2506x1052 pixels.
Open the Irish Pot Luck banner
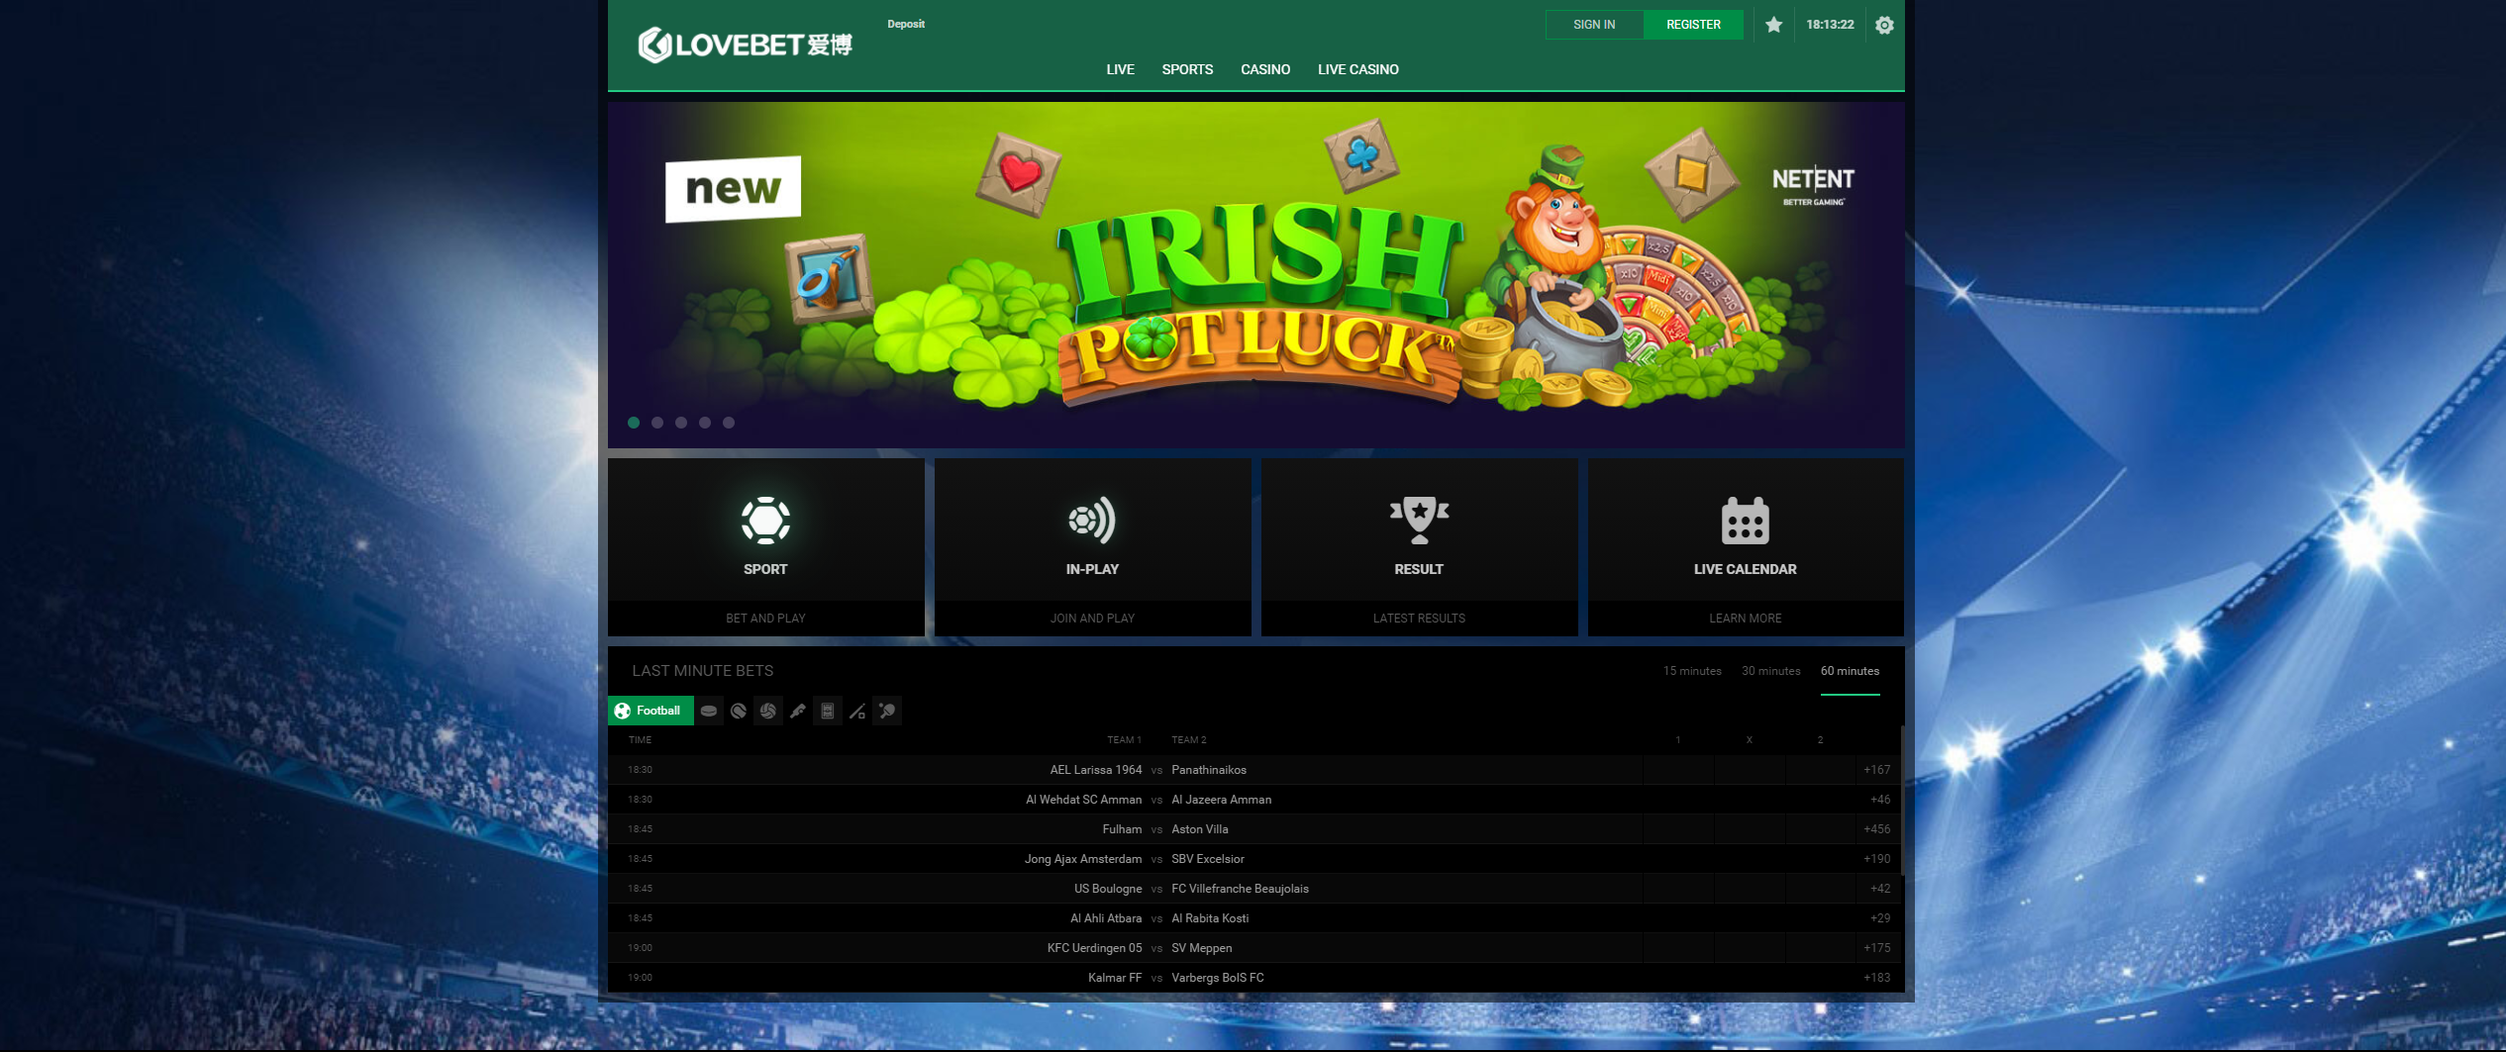click(x=1255, y=275)
